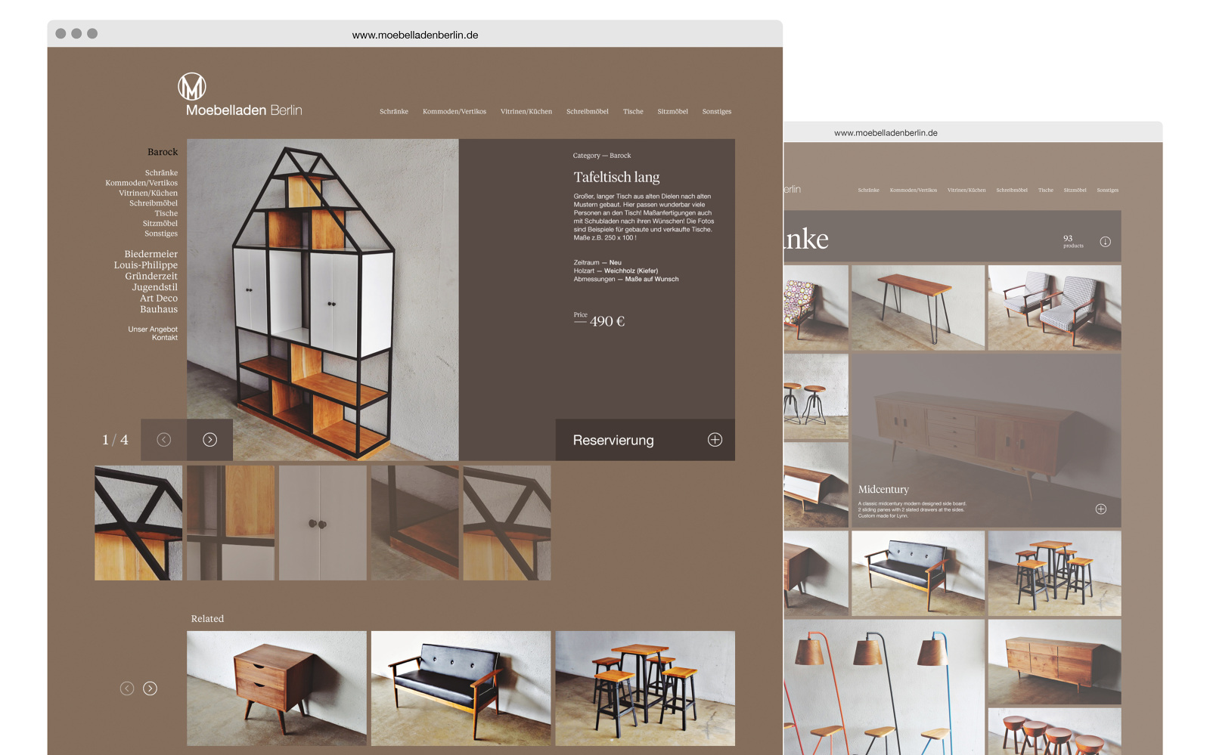This screenshot has width=1210, height=755.
Task: Advance Related items with right arrow
Action: (x=150, y=688)
